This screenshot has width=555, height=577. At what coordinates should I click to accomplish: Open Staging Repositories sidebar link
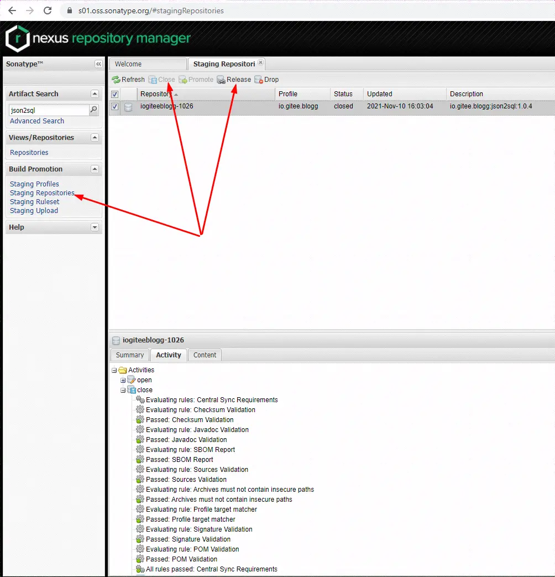pos(43,193)
